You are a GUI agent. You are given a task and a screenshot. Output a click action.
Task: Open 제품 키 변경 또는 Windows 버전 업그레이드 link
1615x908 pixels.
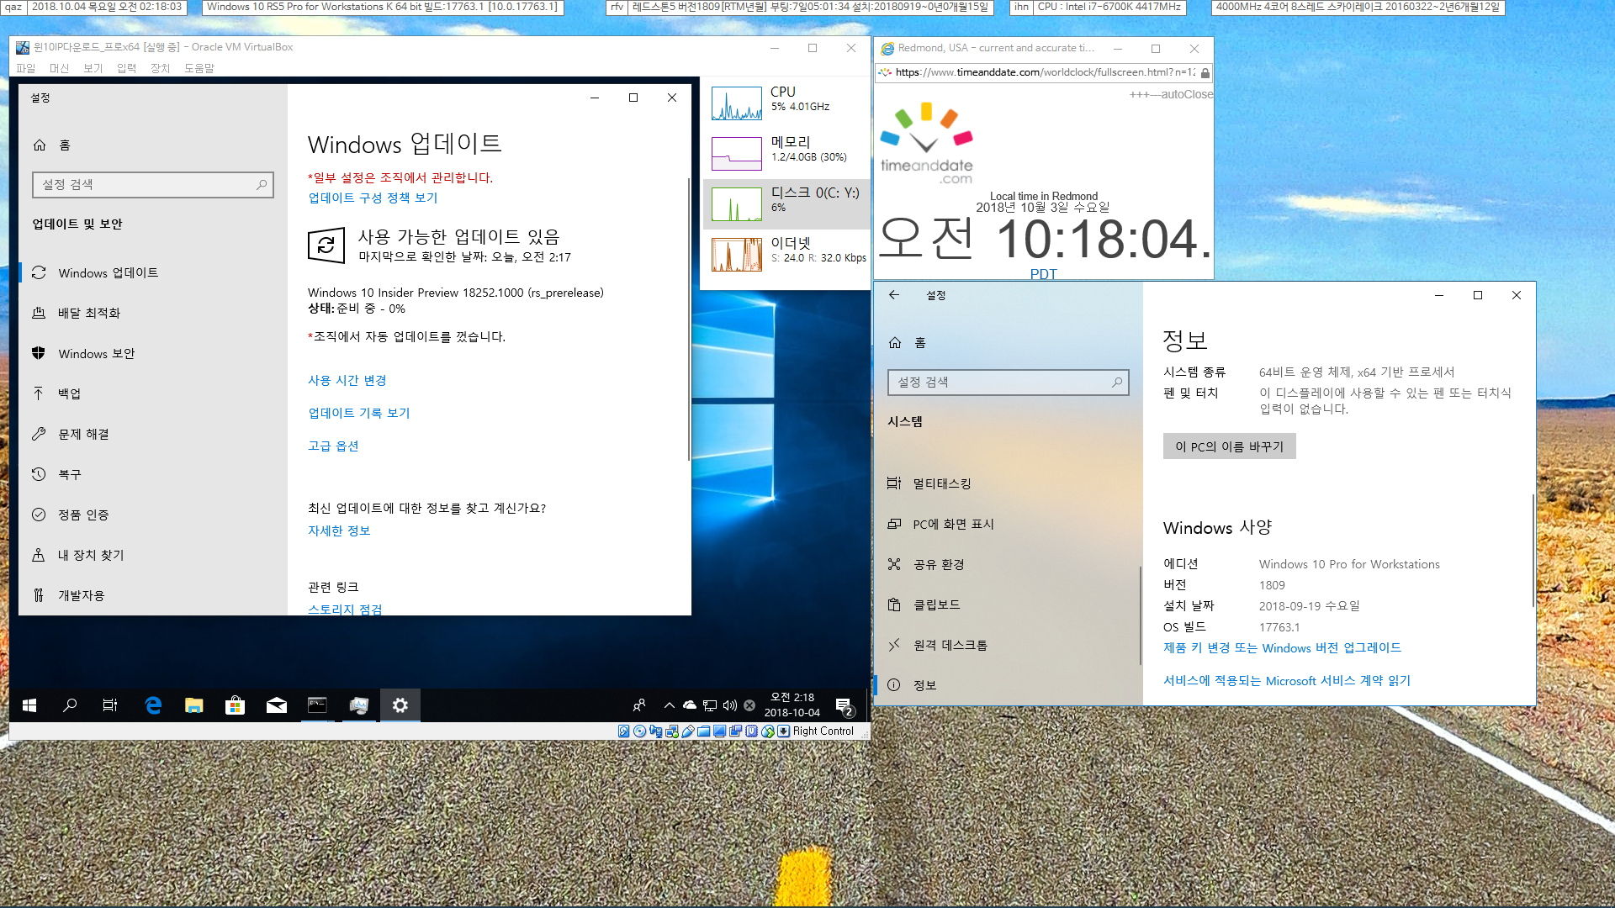pyautogui.click(x=1282, y=647)
